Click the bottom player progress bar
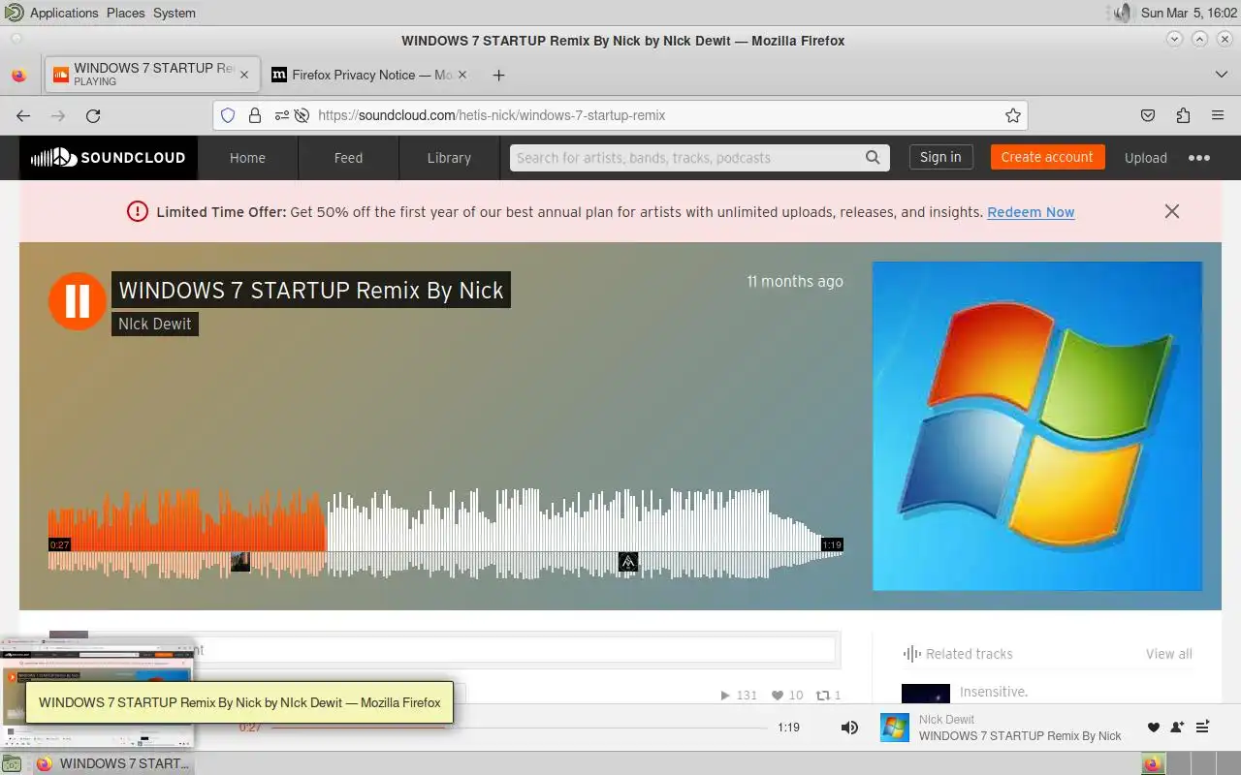 pos(519,728)
